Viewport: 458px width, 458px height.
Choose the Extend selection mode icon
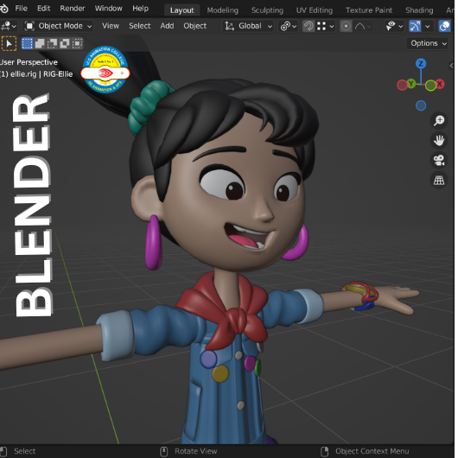40,44
